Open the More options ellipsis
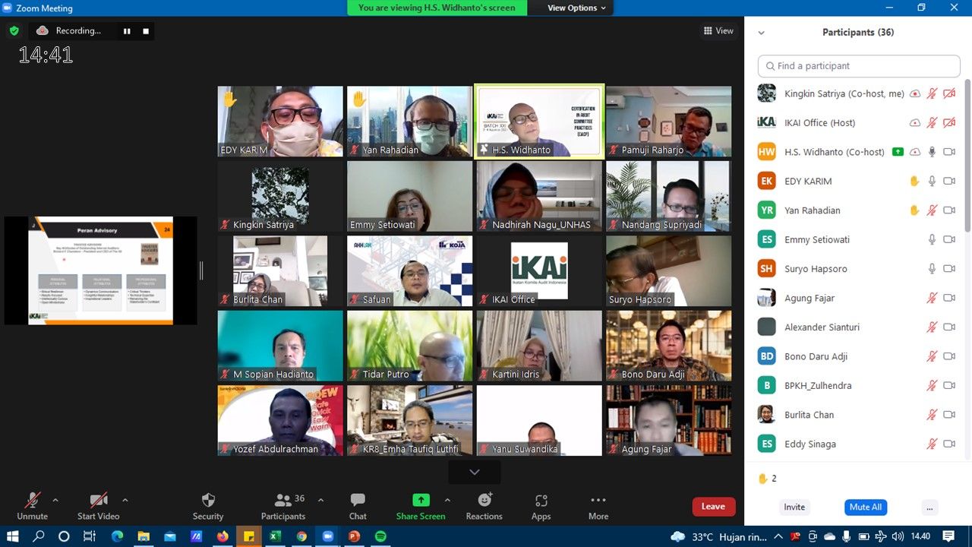This screenshot has width=972, height=547. tap(598, 500)
